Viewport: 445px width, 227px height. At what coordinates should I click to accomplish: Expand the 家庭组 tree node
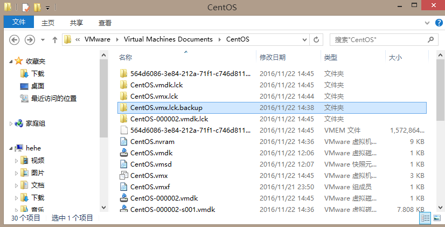click(11, 123)
